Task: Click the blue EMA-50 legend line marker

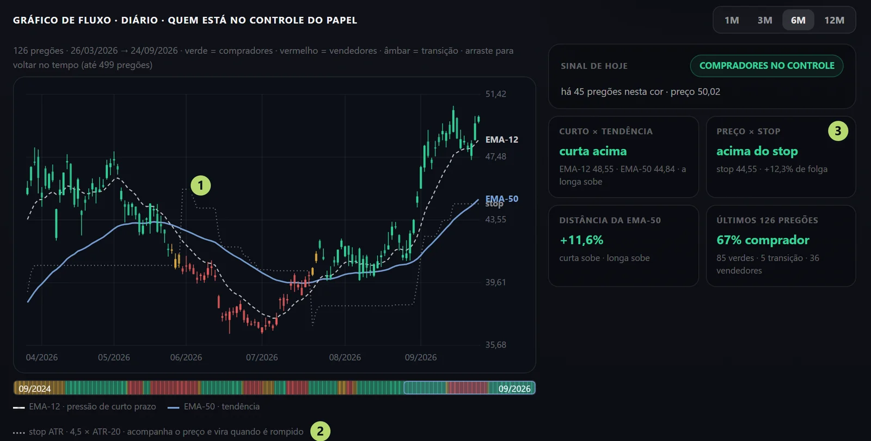Action: click(x=174, y=407)
